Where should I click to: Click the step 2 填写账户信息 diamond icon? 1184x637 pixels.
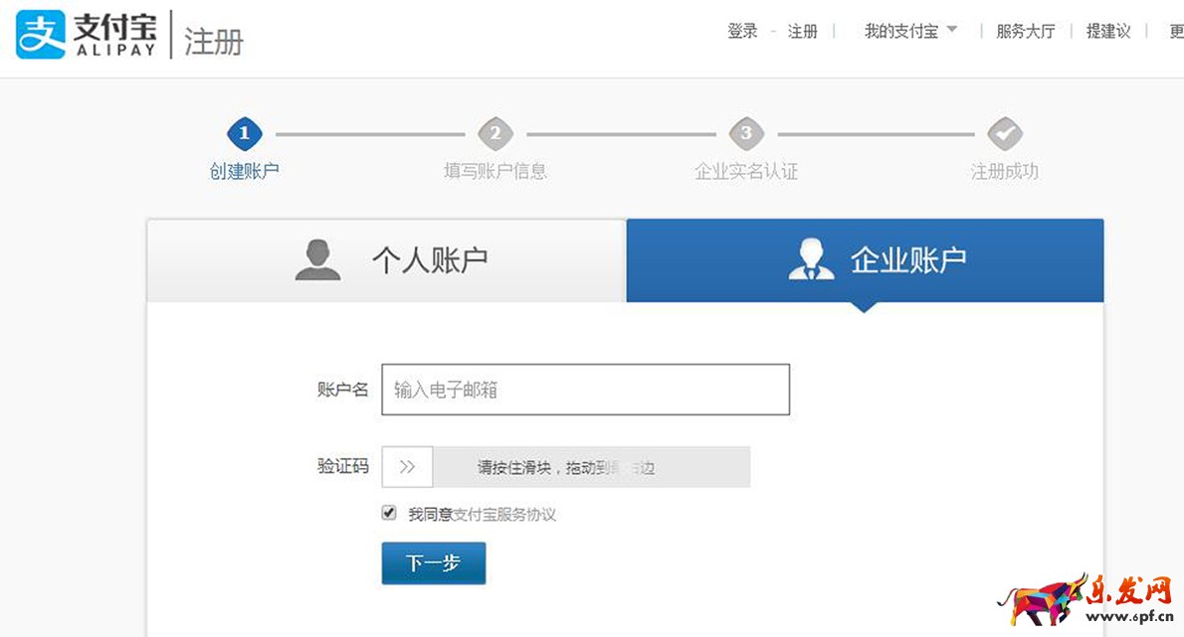pos(494,134)
